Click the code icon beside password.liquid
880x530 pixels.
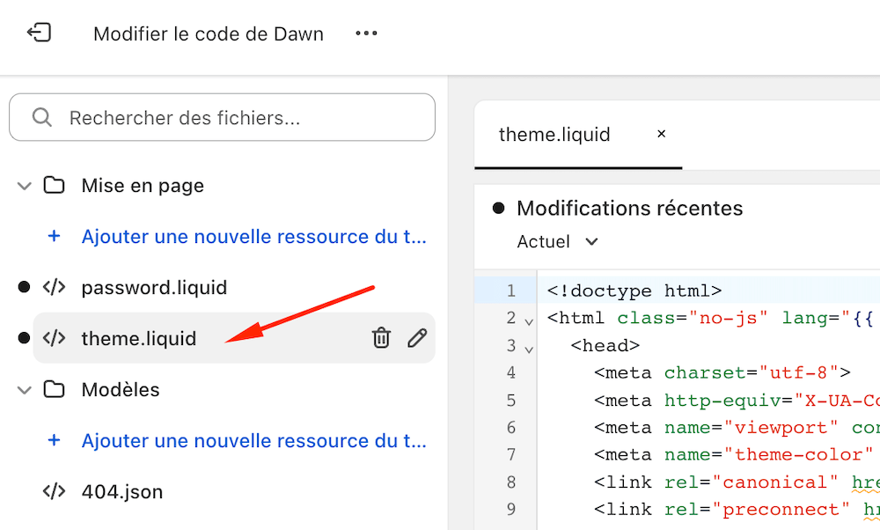[54, 287]
